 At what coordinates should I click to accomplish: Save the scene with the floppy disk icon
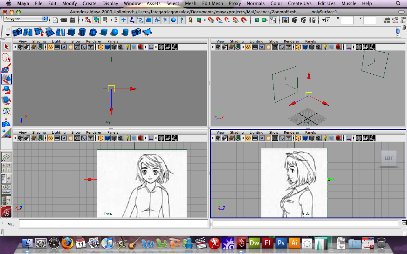pos(72,20)
